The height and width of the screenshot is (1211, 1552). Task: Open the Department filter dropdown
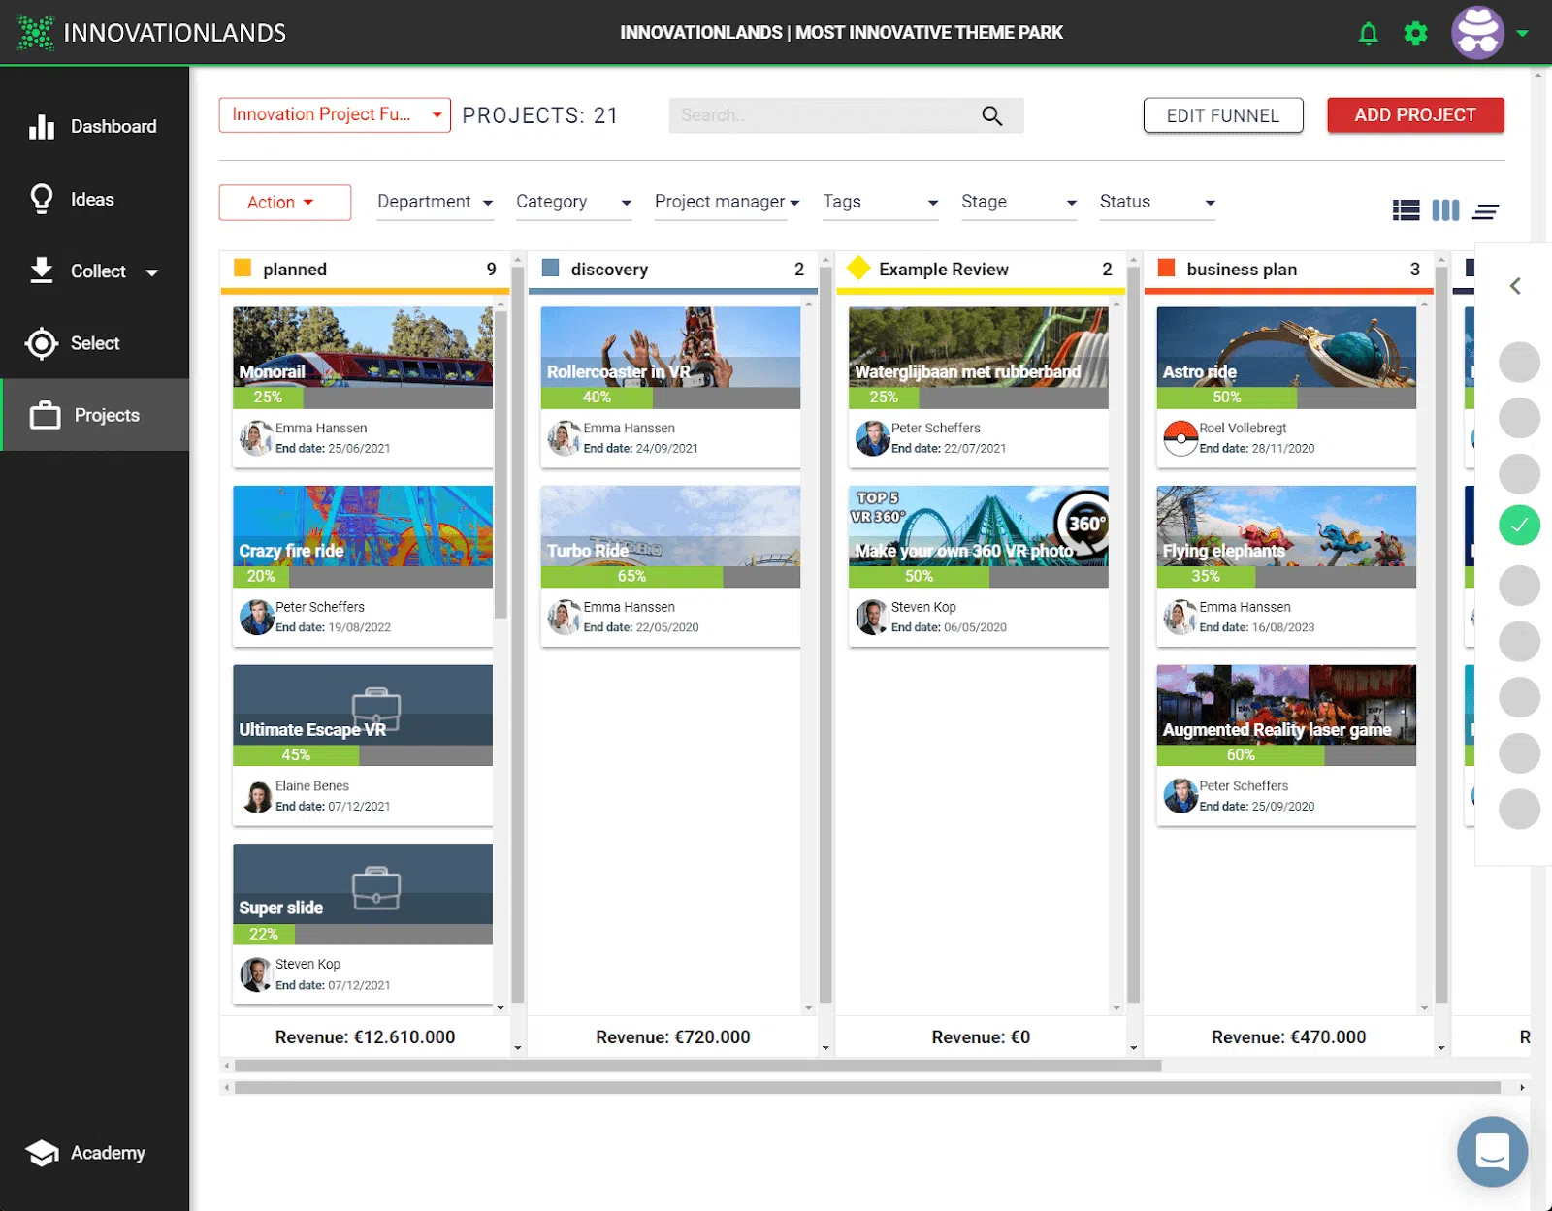(x=436, y=202)
